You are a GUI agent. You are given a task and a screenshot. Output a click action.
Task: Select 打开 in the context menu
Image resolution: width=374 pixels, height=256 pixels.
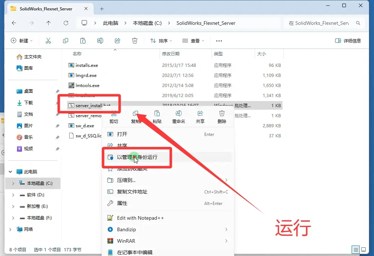[x=168, y=134]
